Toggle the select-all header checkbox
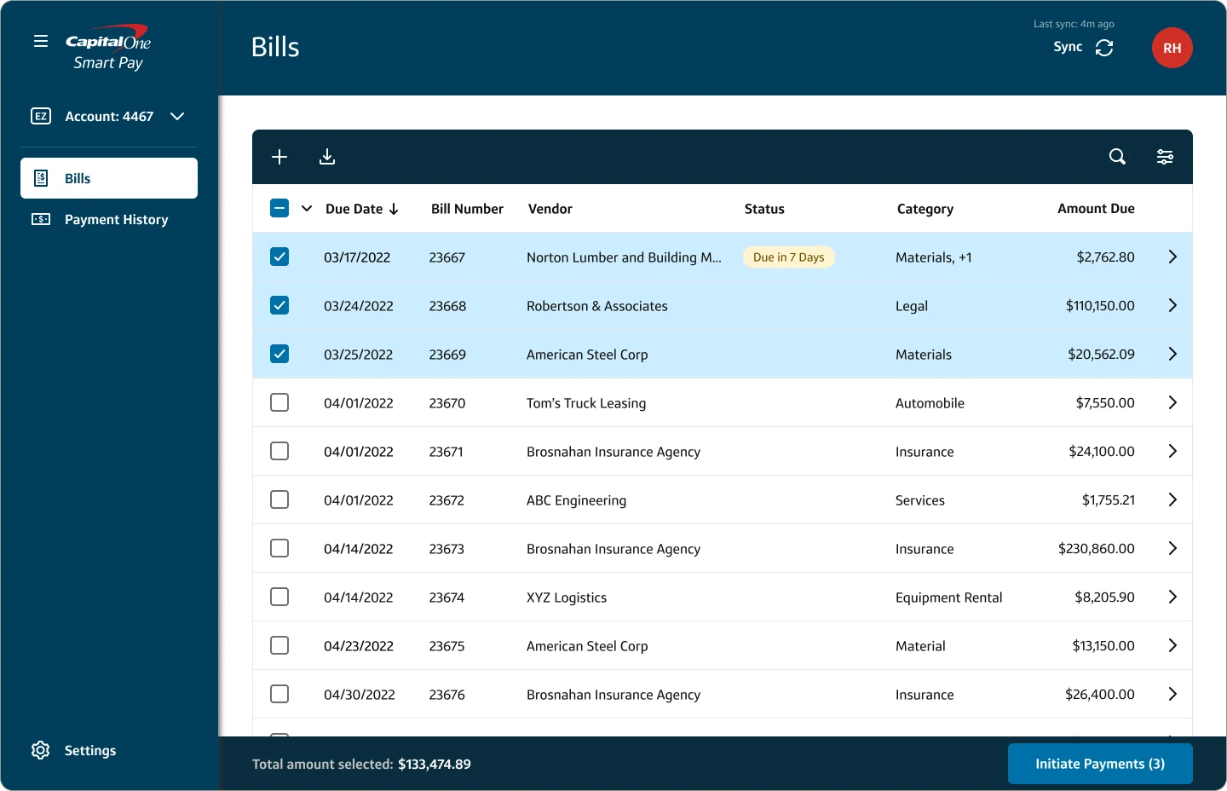Image resolution: width=1227 pixels, height=791 pixels. pyautogui.click(x=279, y=208)
